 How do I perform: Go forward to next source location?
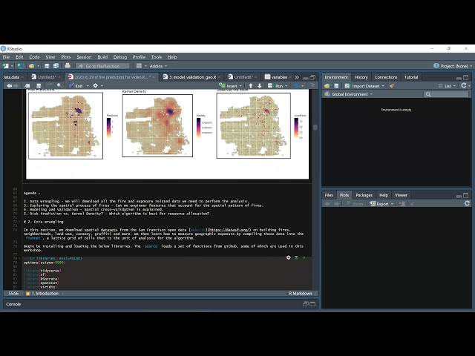pyautogui.click(x=16, y=86)
